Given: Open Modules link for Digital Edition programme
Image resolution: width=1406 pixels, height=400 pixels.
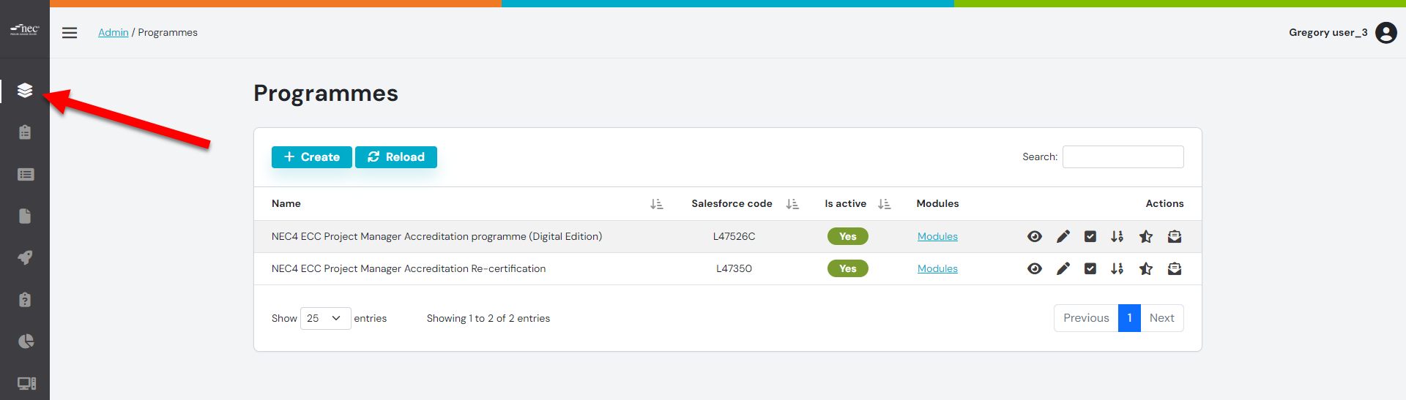Looking at the screenshot, I should pyautogui.click(x=937, y=236).
